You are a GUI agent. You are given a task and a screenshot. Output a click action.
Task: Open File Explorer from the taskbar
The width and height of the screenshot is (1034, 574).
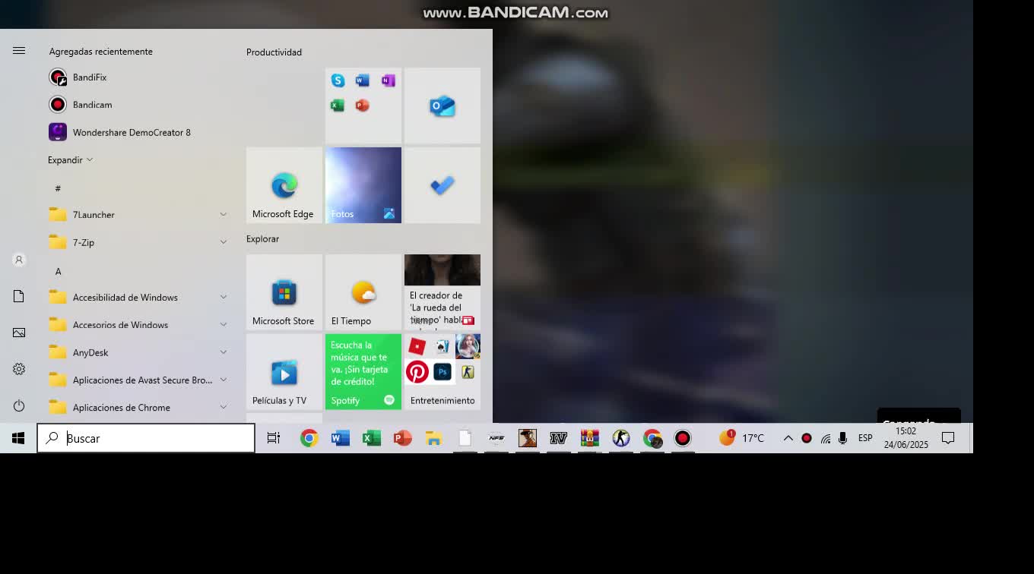433,438
